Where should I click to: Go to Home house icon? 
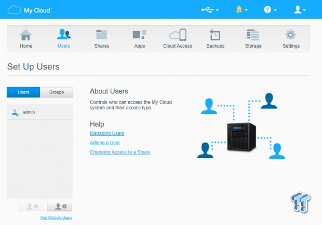pos(25,35)
